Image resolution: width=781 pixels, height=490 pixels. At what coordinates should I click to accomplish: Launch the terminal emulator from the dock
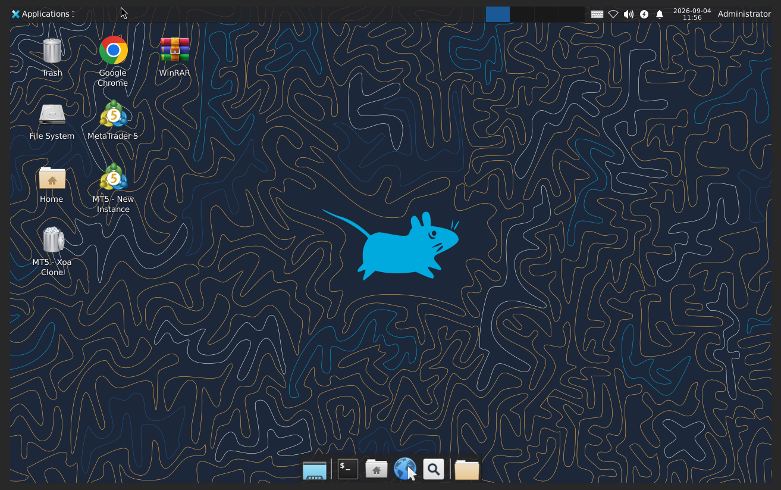348,469
